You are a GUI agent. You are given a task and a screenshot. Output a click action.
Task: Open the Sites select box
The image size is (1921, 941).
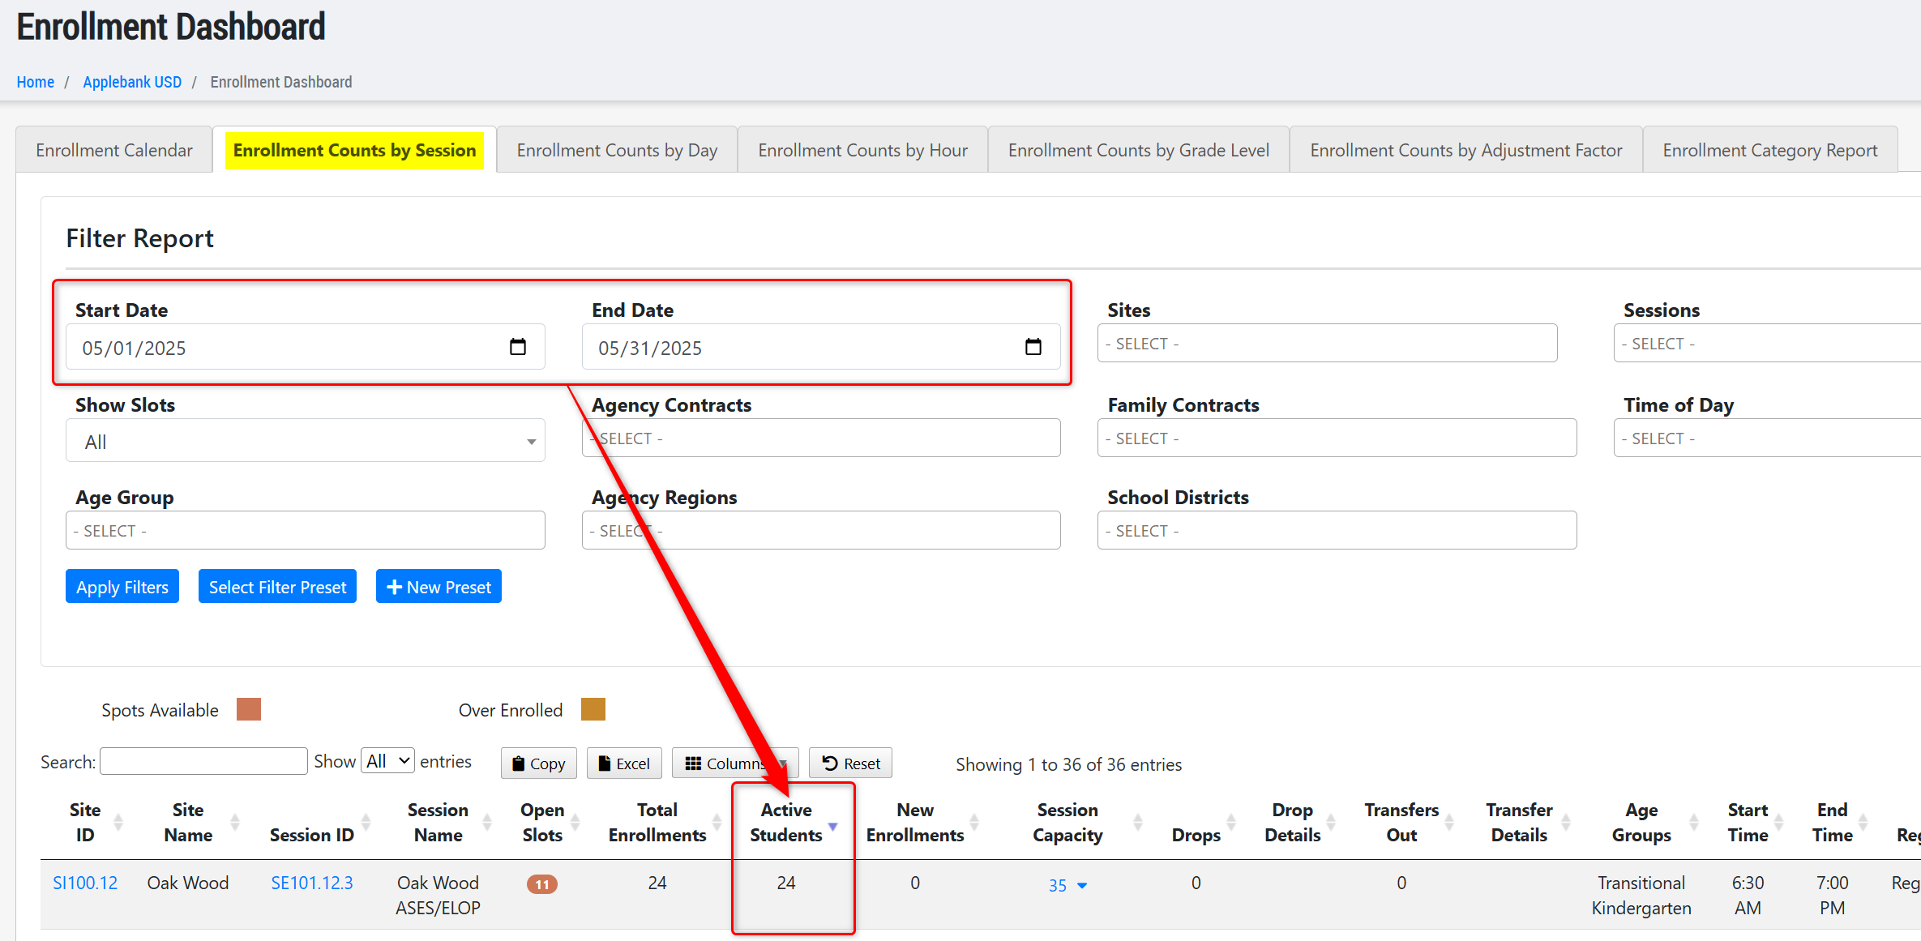[x=1326, y=344]
